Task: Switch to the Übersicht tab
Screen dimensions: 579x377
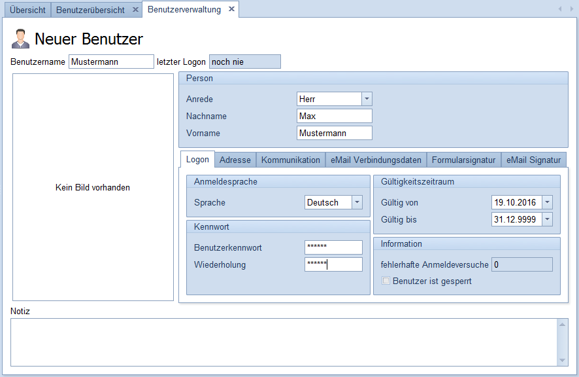Action: (x=27, y=10)
